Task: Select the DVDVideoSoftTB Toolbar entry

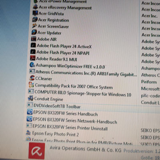Action: click(x=57, y=106)
